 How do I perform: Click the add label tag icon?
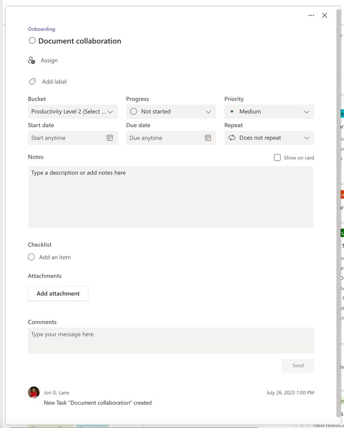[x=32, y=81]
